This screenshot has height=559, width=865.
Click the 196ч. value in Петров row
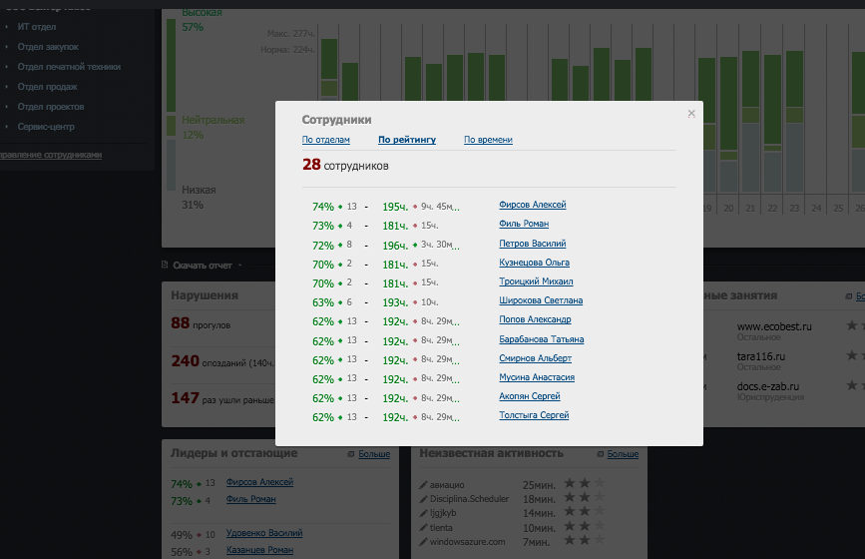coord(395,246)
